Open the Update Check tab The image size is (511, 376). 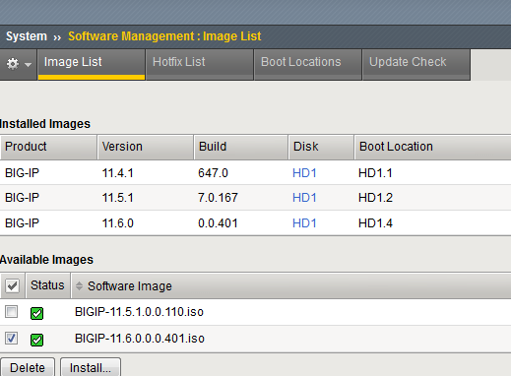click(x=416, y=64)
